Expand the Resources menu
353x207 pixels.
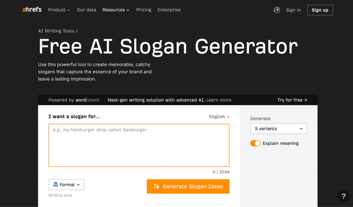pyautogui.click(x=115, y=10)
